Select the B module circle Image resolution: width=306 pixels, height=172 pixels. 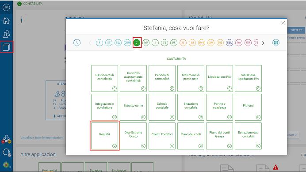tap(183, 42)
